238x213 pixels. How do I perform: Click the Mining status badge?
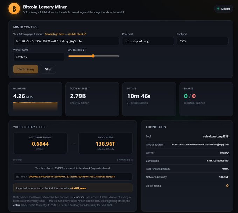click(x=223, y=9)
